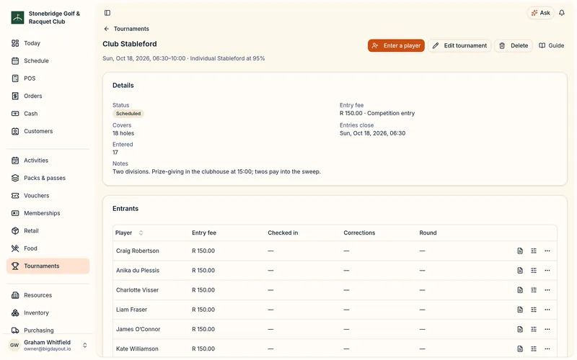Open adjustments icon for Kate Williamson
577x360 pixels.
[534, 349]
